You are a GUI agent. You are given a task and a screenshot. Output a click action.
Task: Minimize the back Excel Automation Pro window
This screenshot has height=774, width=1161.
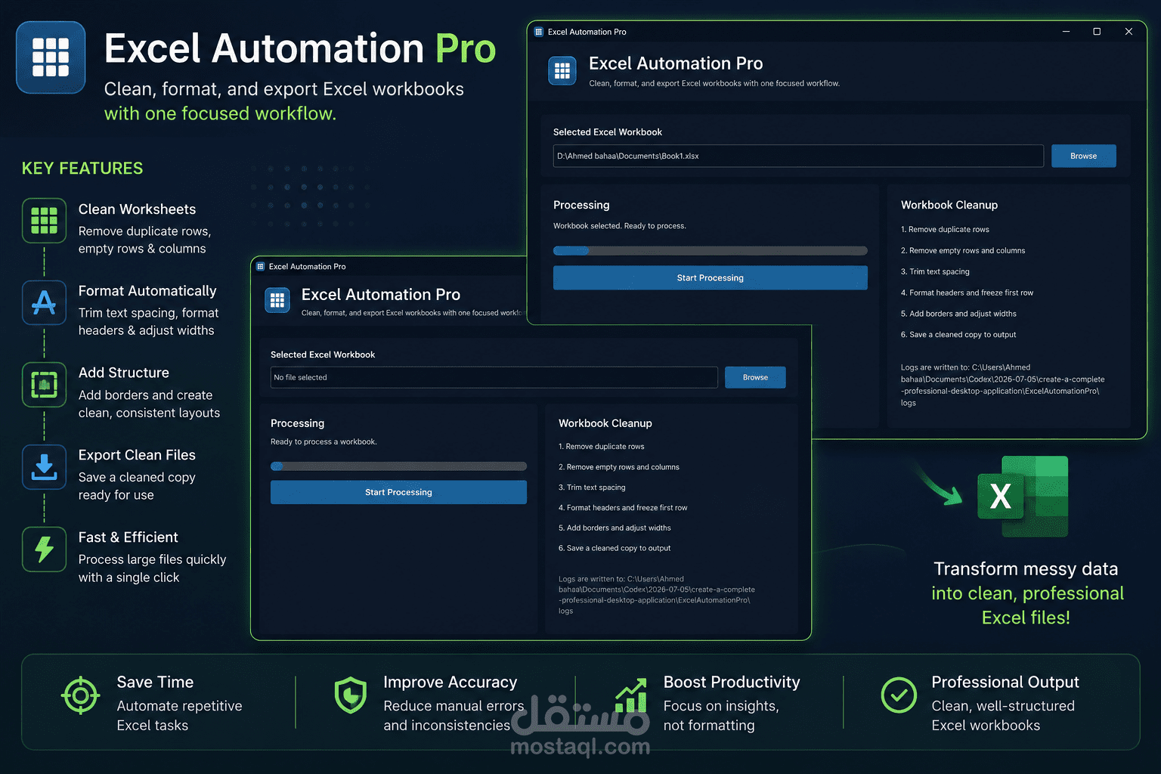pyautogui.click(x=1067, y=32)
